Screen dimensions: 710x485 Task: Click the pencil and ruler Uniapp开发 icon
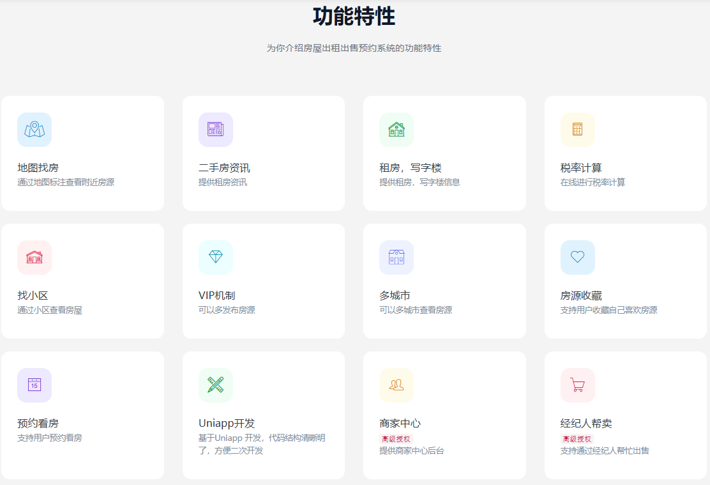point(215,385)
